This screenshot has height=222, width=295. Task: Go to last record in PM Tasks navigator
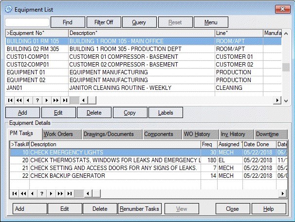70,193
